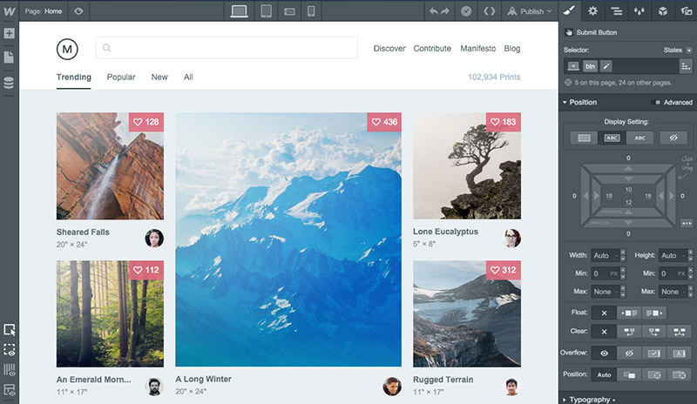Select the Popular tab

121,77
